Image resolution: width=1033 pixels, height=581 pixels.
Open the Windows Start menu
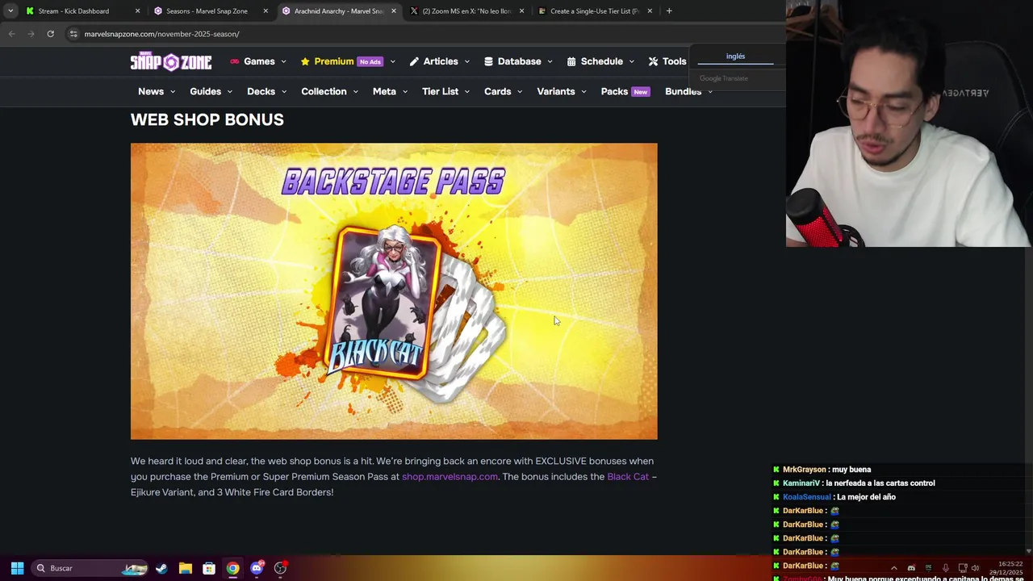17,568
